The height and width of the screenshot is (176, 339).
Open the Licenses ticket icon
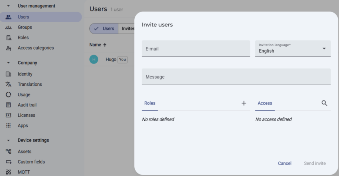8,115
